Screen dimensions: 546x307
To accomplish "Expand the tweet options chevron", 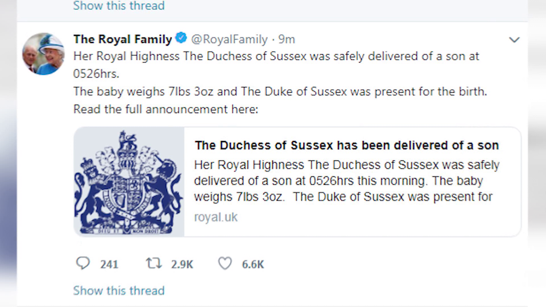I will (514, 40).
